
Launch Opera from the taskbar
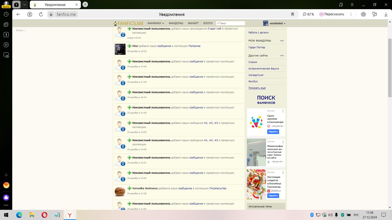click(44, 215)
